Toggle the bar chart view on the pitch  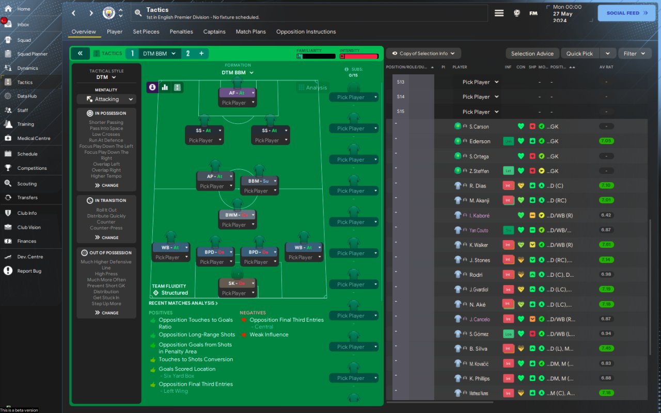[165, 87]
